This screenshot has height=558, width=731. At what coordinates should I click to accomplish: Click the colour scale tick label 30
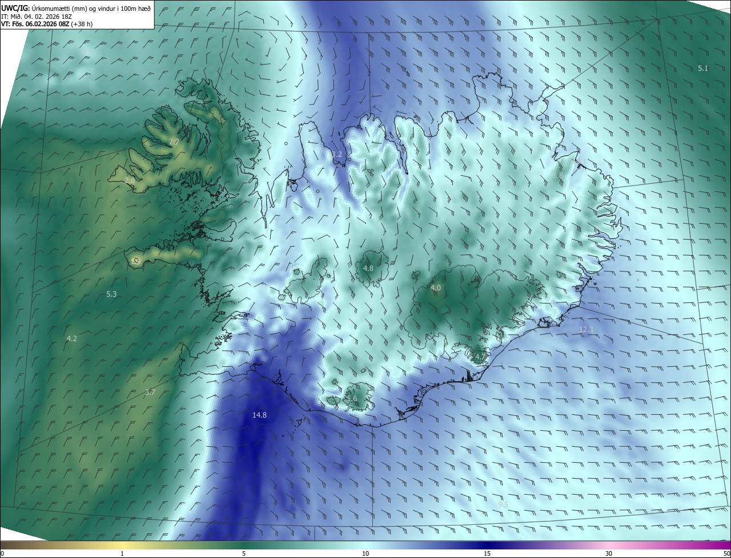[x=609, y=553]
